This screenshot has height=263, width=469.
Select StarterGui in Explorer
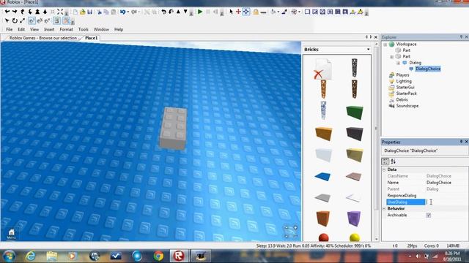pyautogui.click(x=405, y=88)
